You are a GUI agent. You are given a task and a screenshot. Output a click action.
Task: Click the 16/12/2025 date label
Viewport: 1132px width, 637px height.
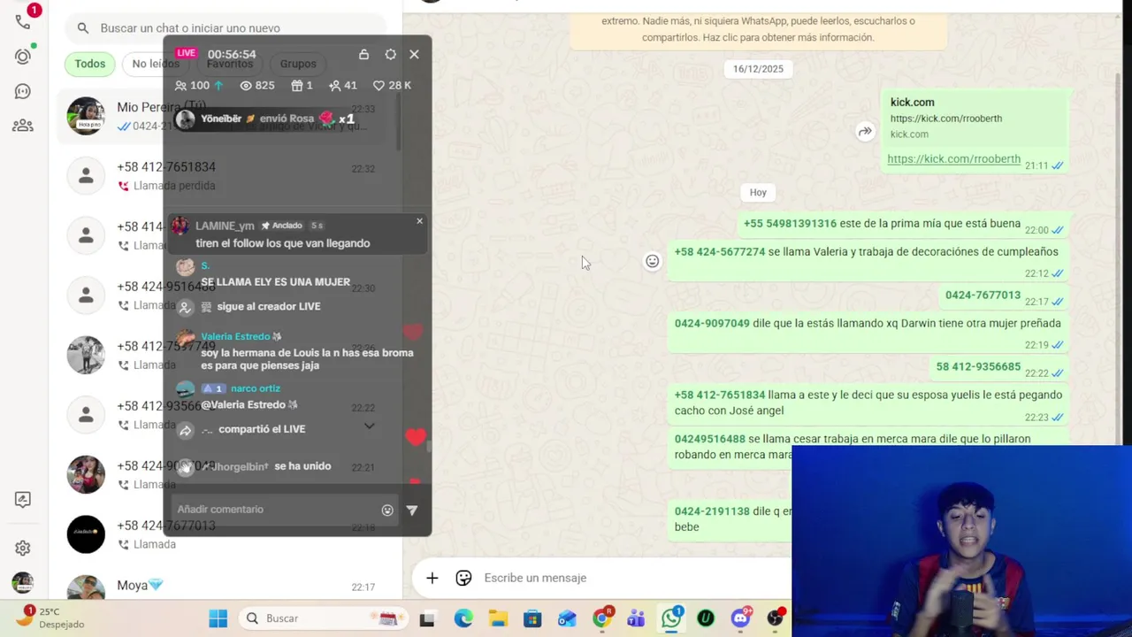click(758, 69)
